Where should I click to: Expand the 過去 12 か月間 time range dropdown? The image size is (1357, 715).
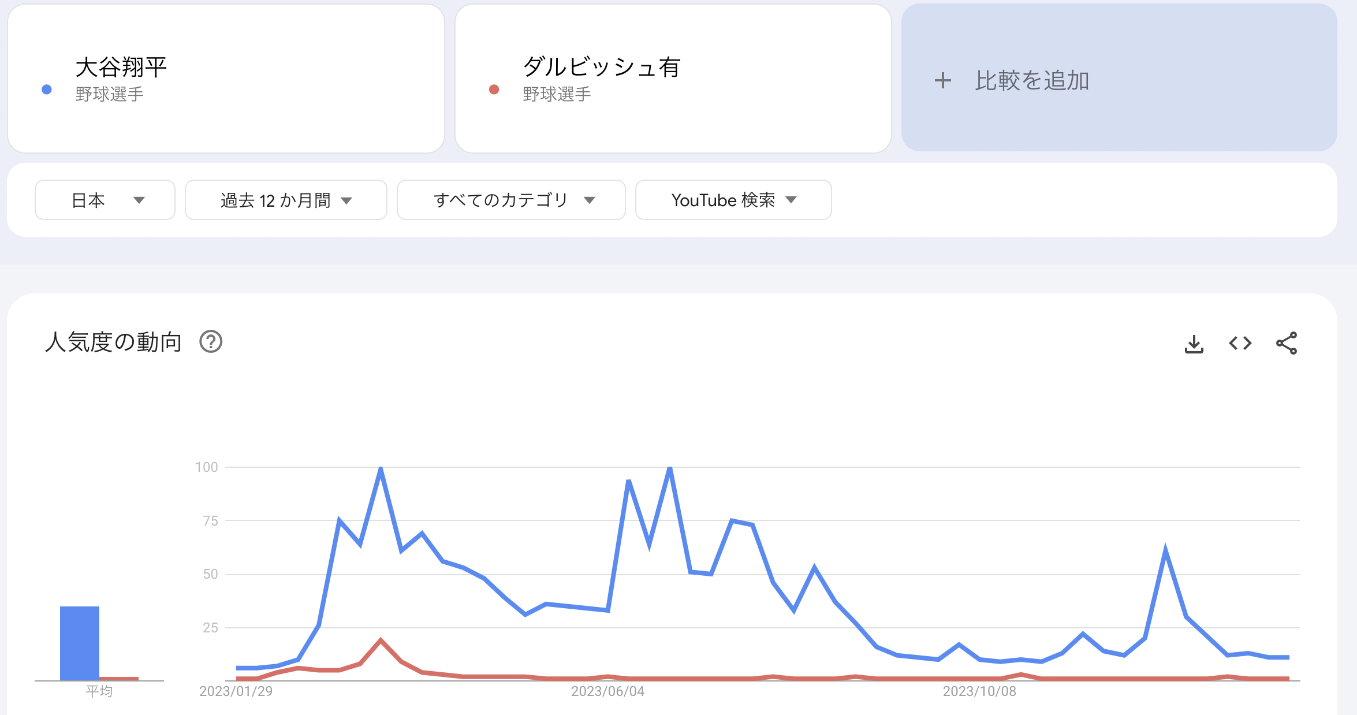tap(286, 200)
